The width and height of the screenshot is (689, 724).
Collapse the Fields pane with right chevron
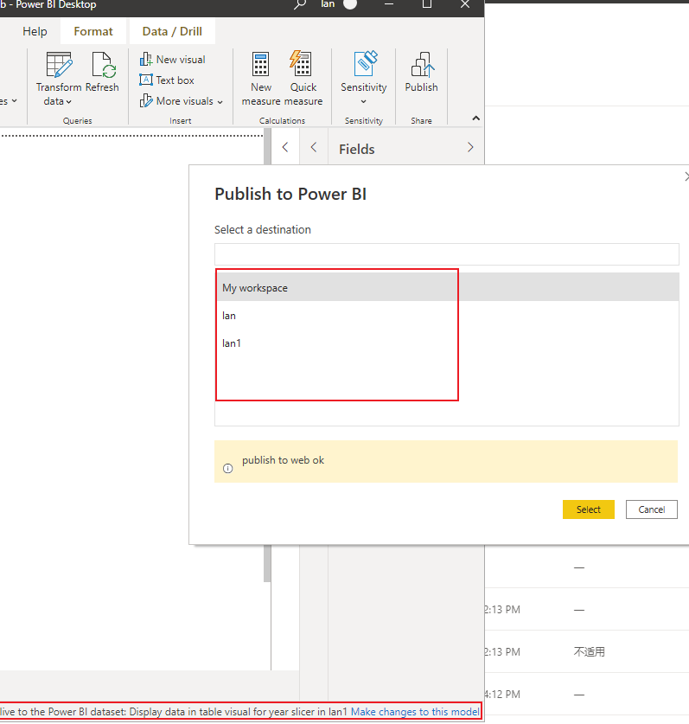coord(470,147)
